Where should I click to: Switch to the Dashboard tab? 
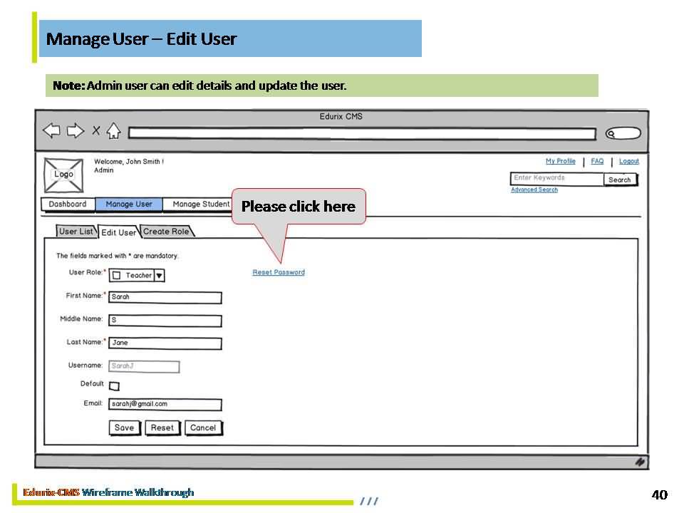coord(68,204)
